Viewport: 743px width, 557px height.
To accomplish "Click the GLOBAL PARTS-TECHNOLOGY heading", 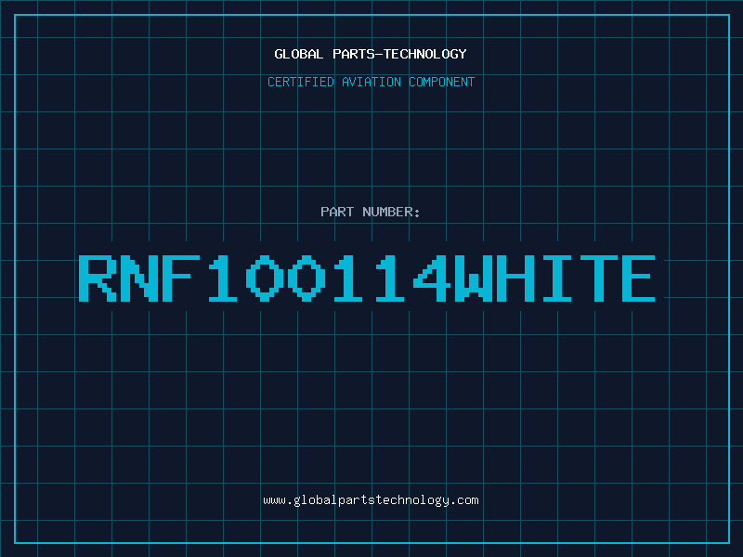I will (x=371, y=54).
